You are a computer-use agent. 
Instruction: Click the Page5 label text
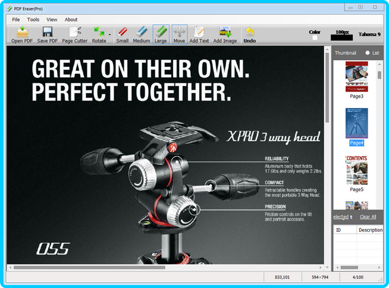click(x=356, y=189)
